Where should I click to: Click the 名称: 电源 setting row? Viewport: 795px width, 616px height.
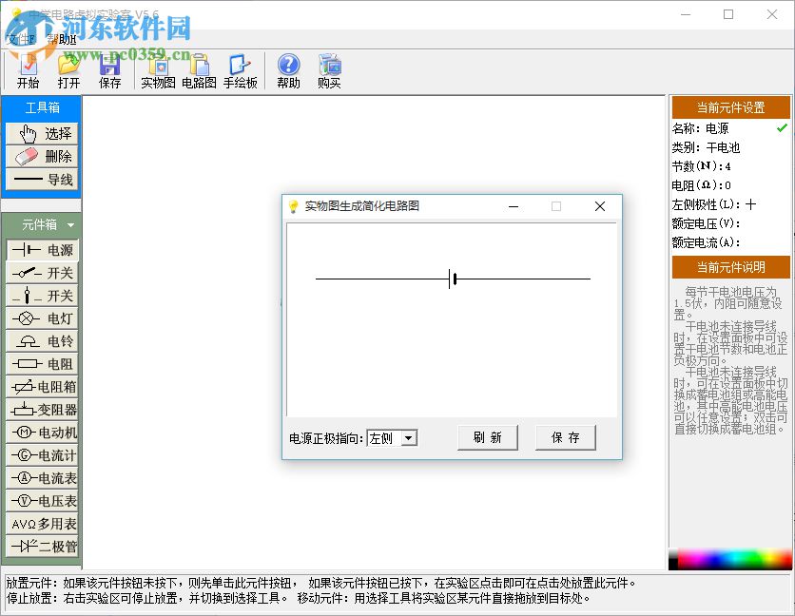(700, 128)
